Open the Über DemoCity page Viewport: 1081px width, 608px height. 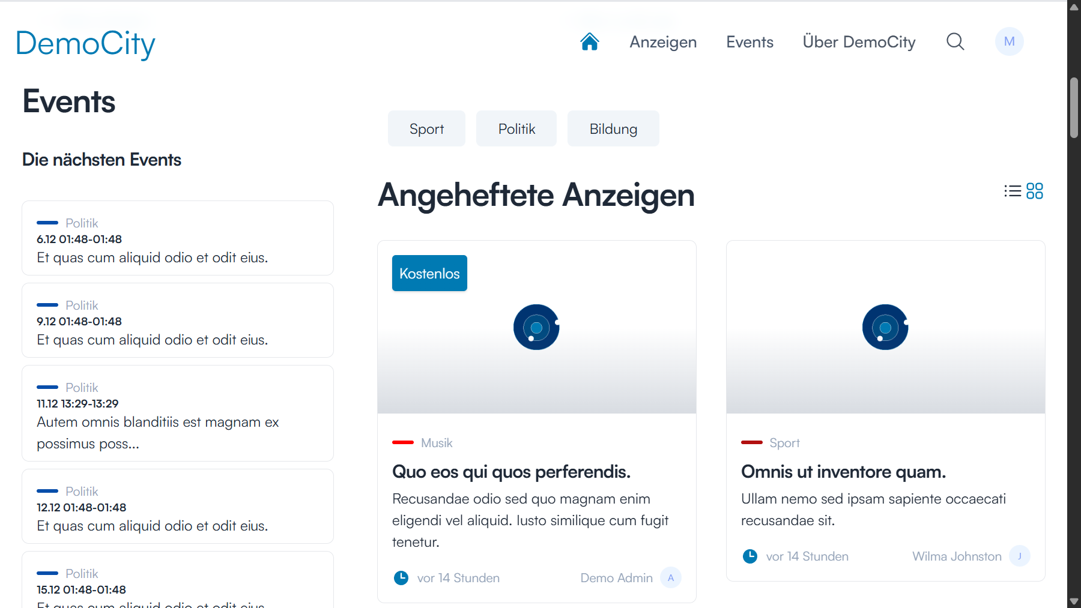pos(859,41)
